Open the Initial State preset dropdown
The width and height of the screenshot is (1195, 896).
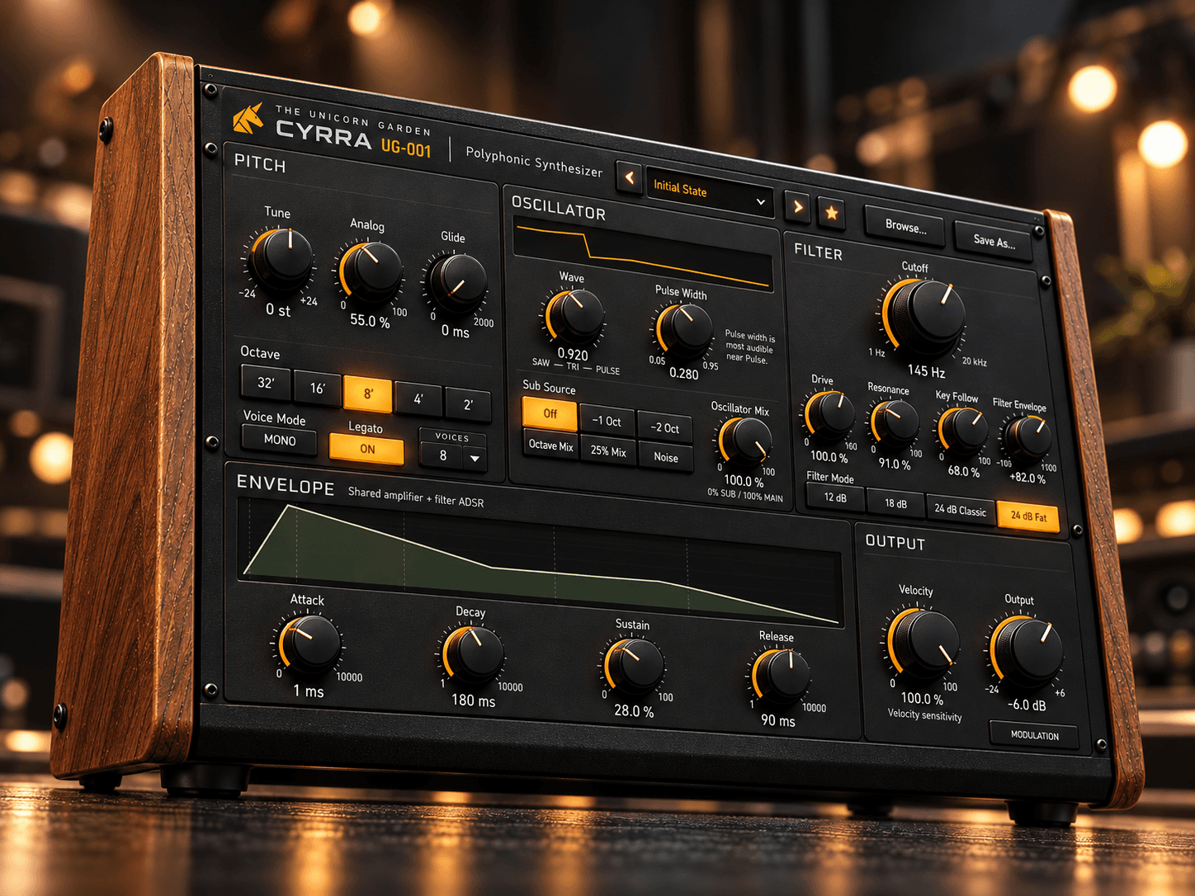pos(711,192)
